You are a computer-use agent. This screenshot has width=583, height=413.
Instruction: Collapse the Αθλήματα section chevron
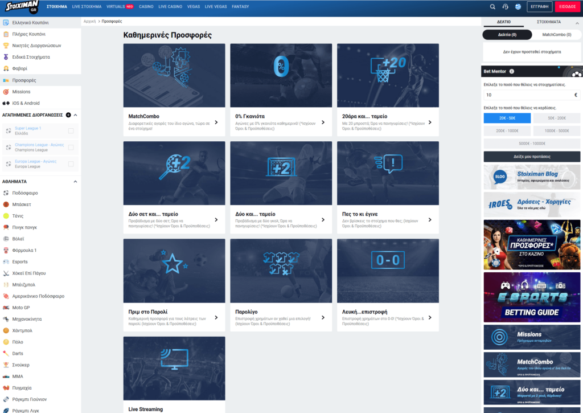76,182
